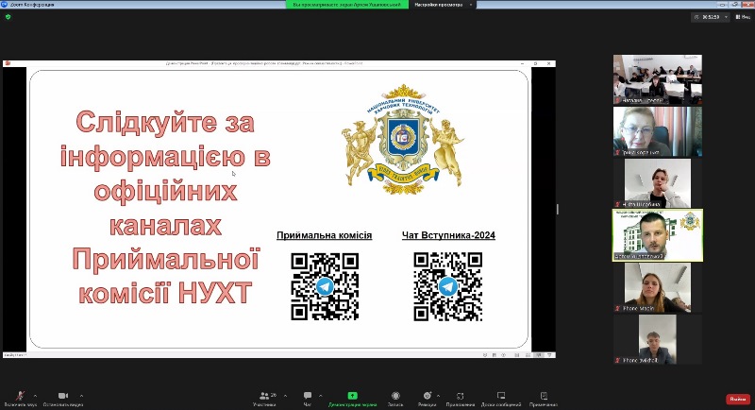Click the Приймальна комісія QR code
This screenshot has height=410, width=755.
325,286
